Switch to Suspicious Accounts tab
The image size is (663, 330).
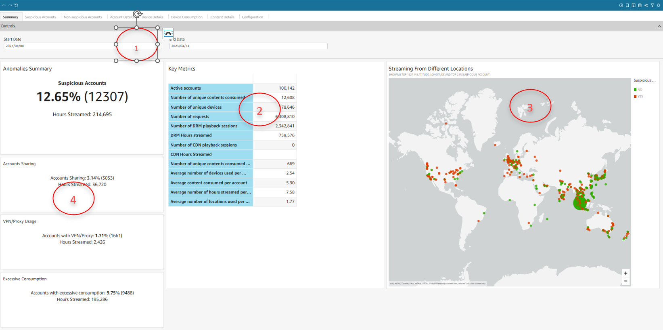point(40,17)
